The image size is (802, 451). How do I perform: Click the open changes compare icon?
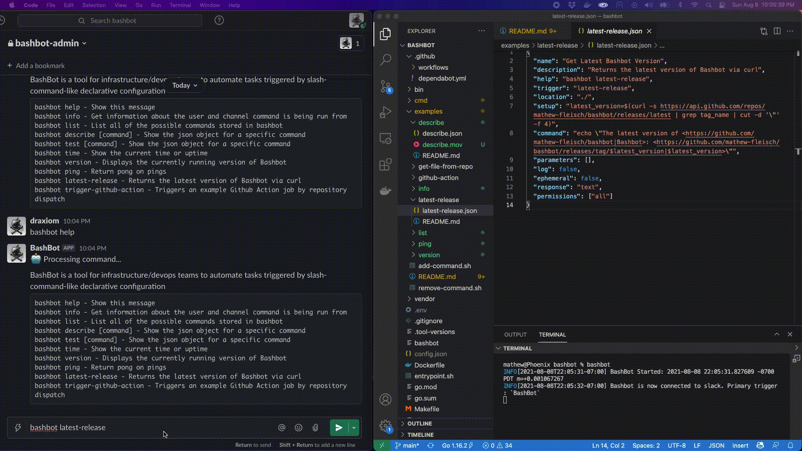pos(764,31)
